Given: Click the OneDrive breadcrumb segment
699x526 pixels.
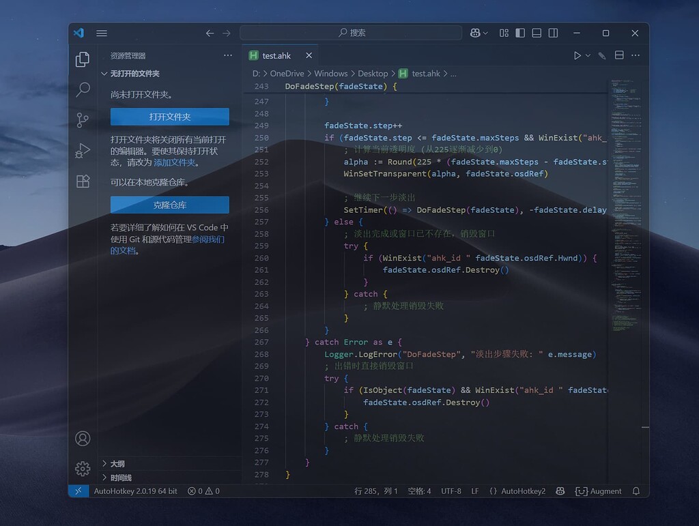Looking at the screenshot, I should point(287,74).
